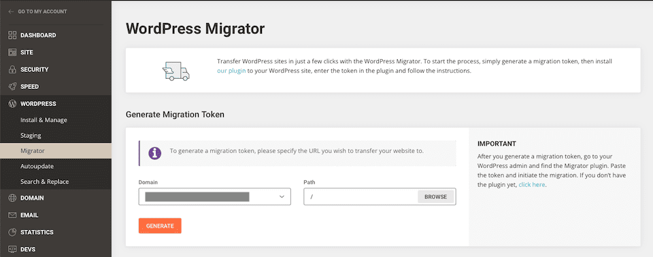The image size is (653, 257).
Task: Click the 'Domain' field label
Action: coord(148,182)
